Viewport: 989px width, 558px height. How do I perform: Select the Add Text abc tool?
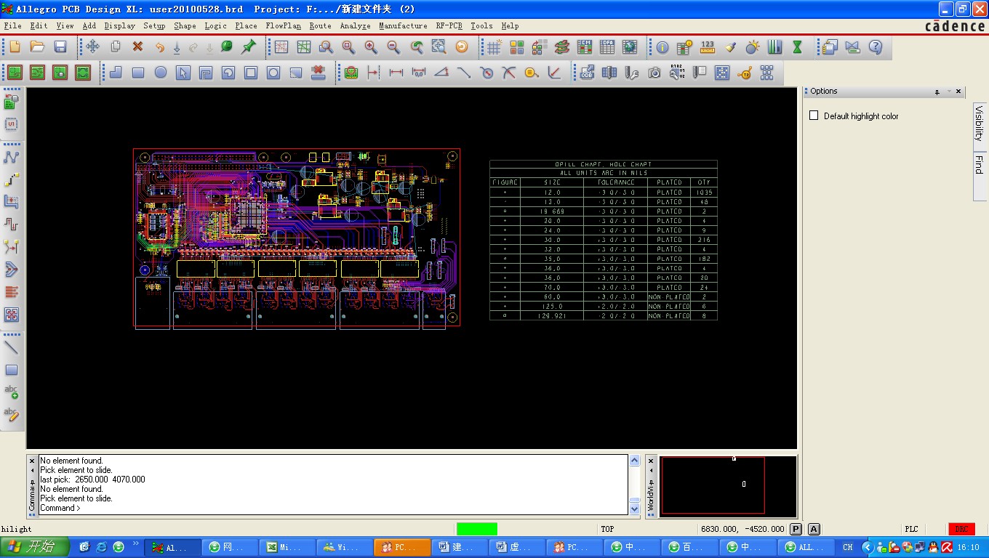point(11,392)
